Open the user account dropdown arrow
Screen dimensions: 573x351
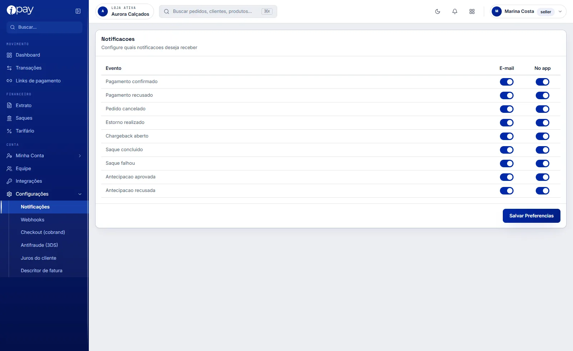560,11
